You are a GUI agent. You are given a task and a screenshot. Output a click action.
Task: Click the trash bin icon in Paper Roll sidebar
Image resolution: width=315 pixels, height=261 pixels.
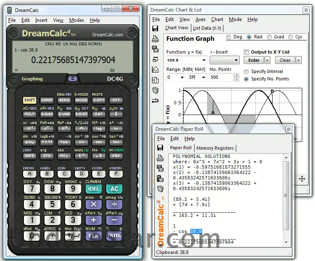click(160, 188)
